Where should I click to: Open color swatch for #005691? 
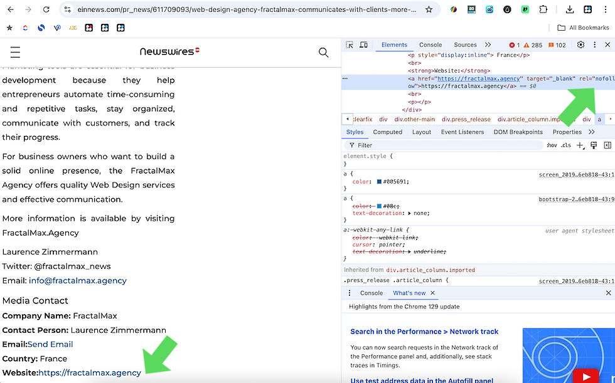click(379, 182)
